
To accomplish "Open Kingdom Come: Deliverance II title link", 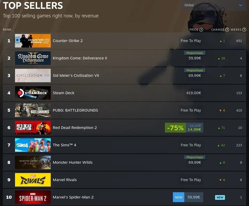I will pos(80,58).
